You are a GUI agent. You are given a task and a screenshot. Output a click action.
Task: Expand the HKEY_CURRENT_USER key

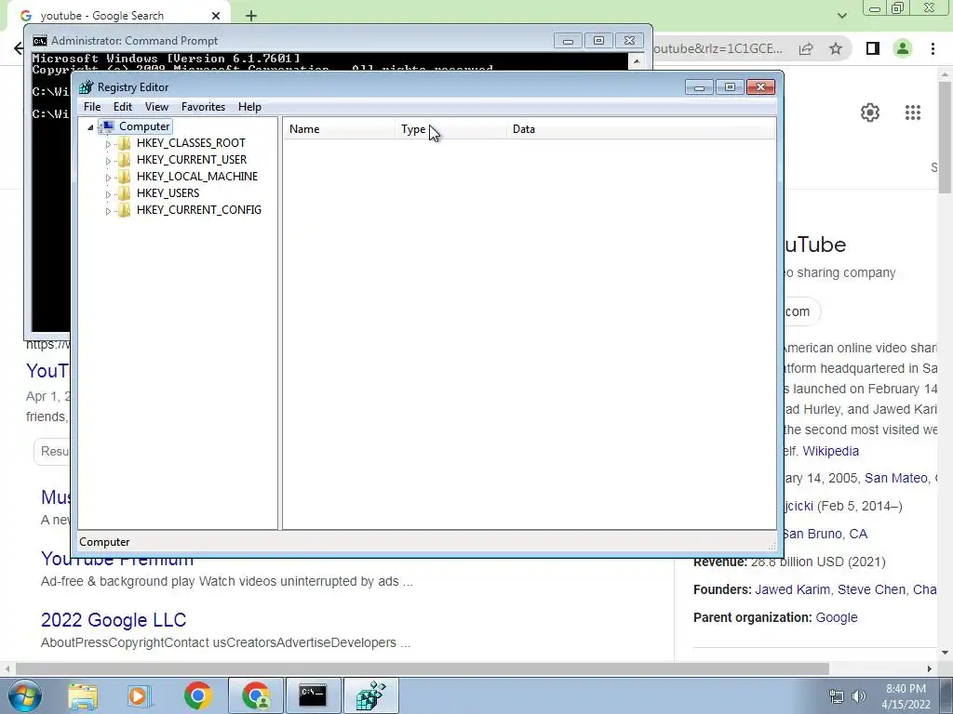pyautogui.click(x=108, y=161)
